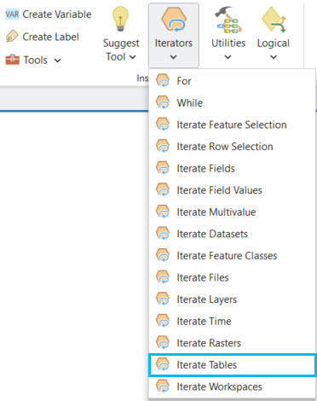Viewport: 317px width, 401px height.
Task: Click the Create Label text label
Action: click(x=51, y=37)
